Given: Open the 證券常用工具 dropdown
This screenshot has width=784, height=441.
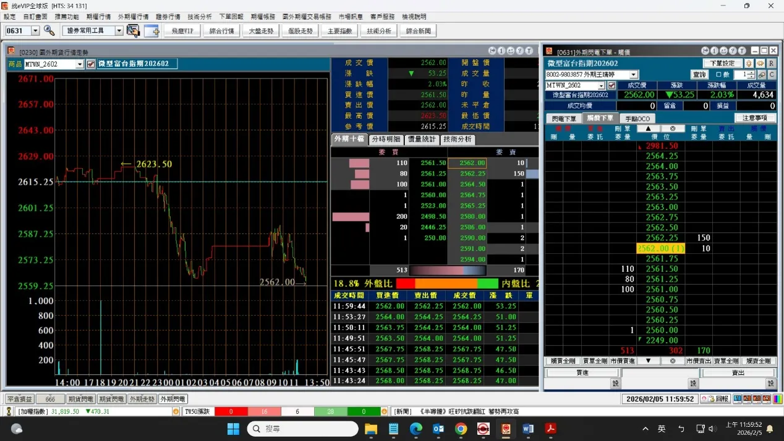Looking at the screenshot, I should pos(119,31).
